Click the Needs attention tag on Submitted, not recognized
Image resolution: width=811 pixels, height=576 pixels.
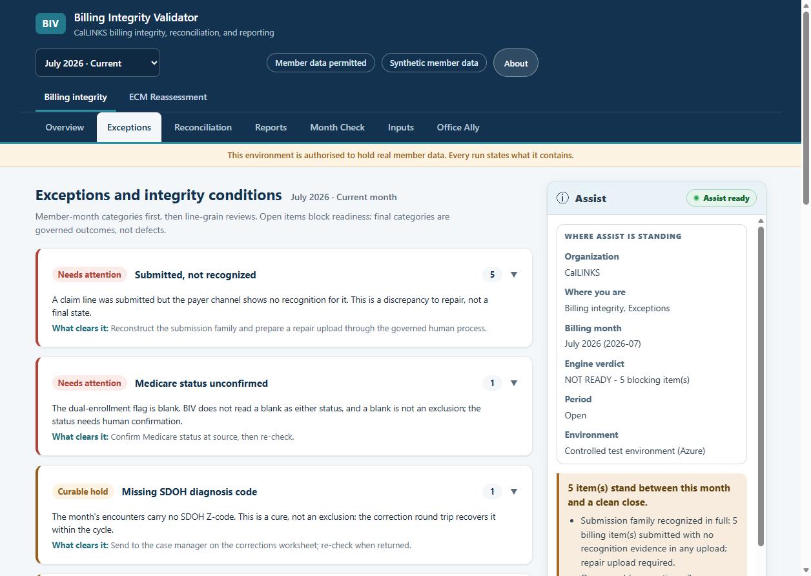point(89,274)
